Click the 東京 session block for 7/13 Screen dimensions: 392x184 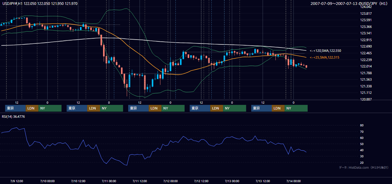(261, 108)
